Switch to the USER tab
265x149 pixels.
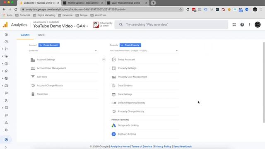coord(41,35)
